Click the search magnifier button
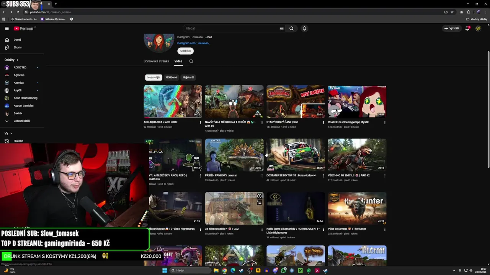This screenshot has height=275, width=490. (291, 28)
